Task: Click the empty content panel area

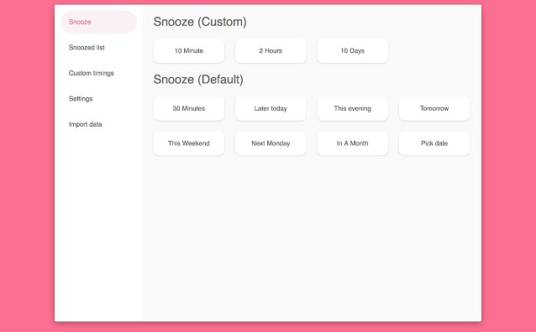Action: pyautogui.click(x=312, y=239)
